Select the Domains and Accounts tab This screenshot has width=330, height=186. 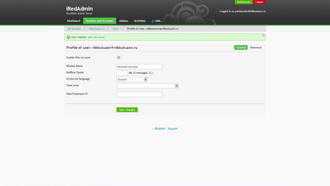[x=100, y=21]
